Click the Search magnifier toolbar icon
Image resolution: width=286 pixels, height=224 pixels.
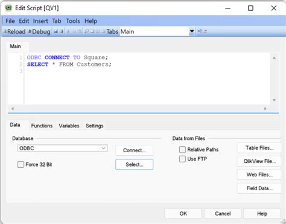point(86,31)
